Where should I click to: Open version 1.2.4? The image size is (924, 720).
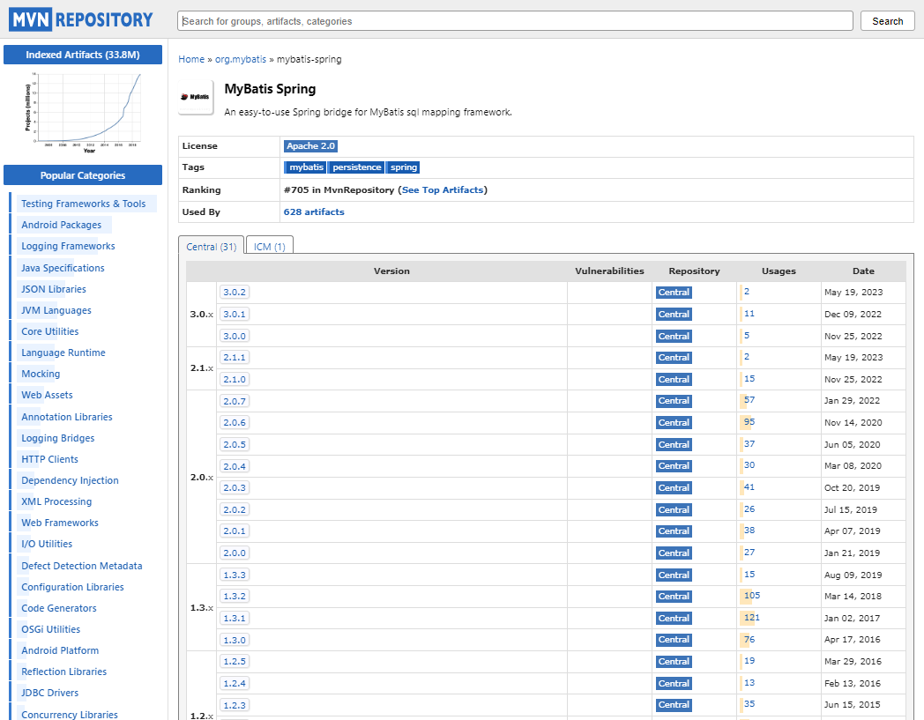[235, 684]
